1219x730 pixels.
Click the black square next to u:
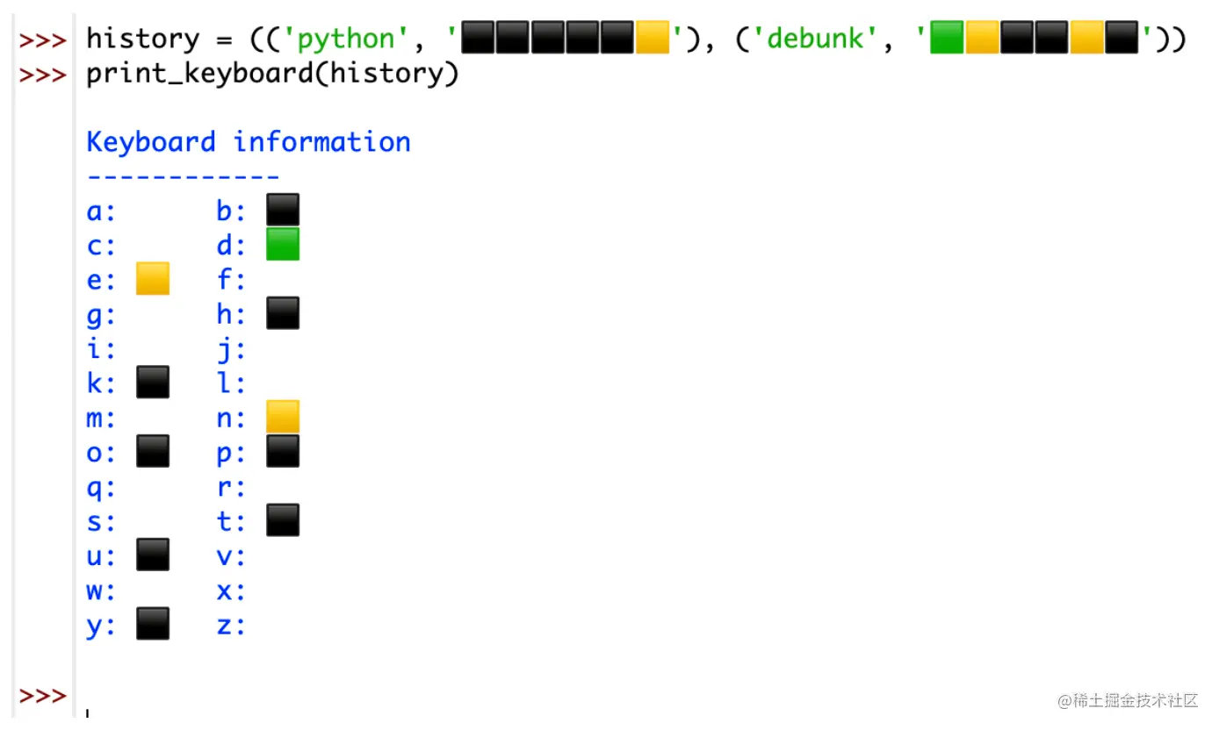pos(153,555)
